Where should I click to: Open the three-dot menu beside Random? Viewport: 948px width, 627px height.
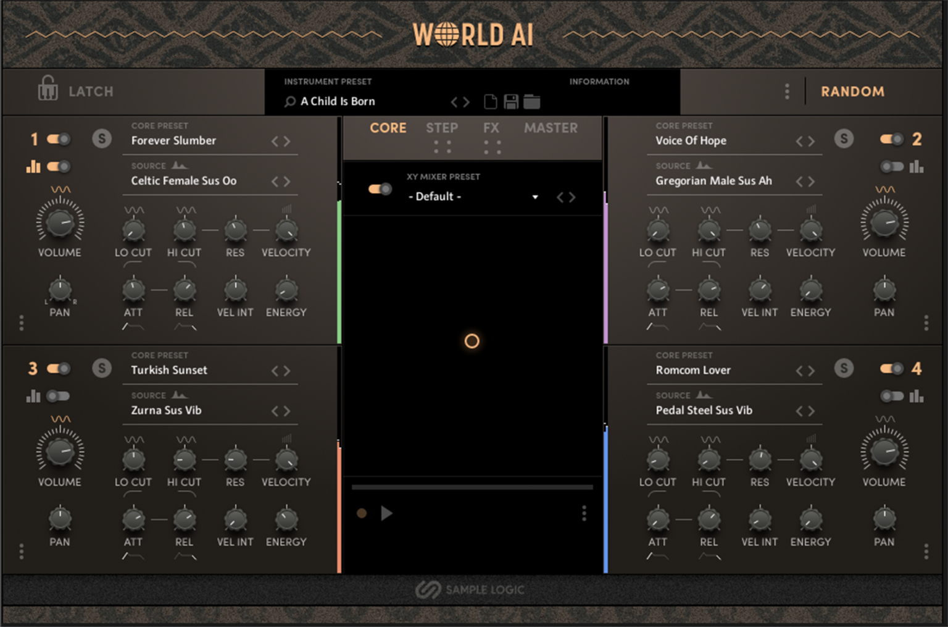[x=786, y=91]
